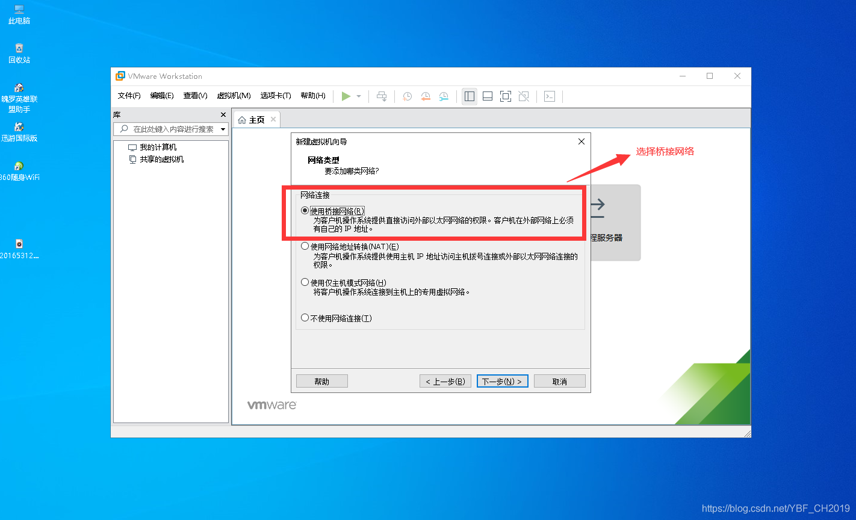Open the 文件(F) menu
The image size is (856, 520).
coord(129,96)
